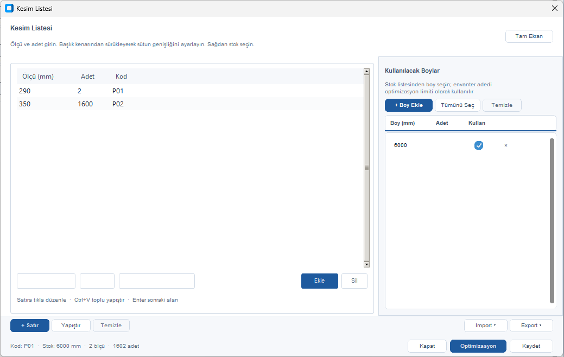
Task: Click the Kapat button
Action: coord(427,346)
